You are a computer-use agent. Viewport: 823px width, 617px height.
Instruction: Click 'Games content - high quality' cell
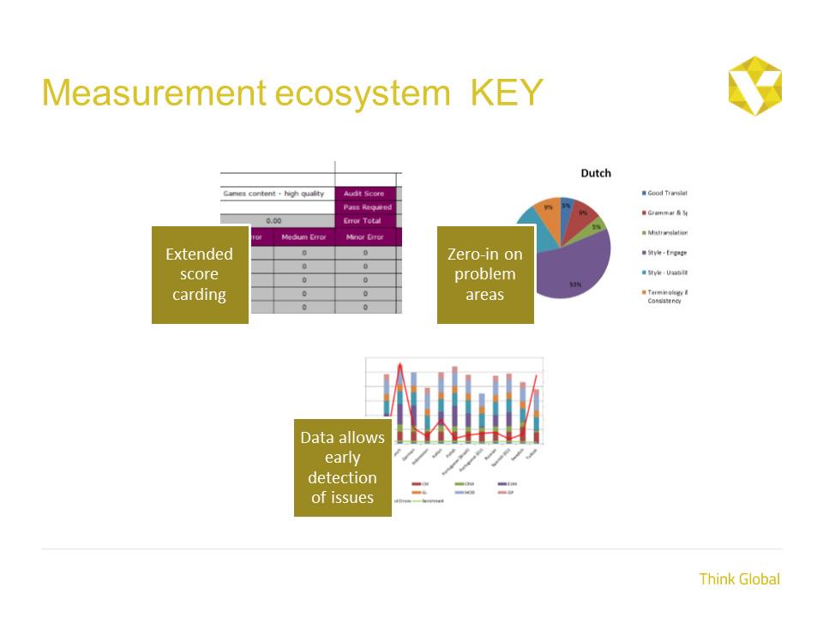click(277, 194)
